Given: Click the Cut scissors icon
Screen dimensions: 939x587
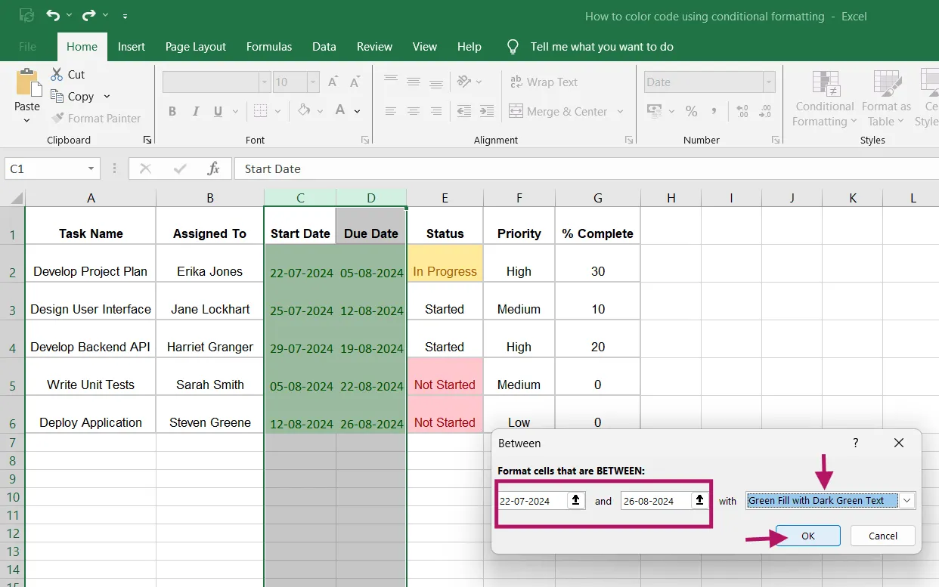Looking at the screenshot, I should click(x=57, y=74).
